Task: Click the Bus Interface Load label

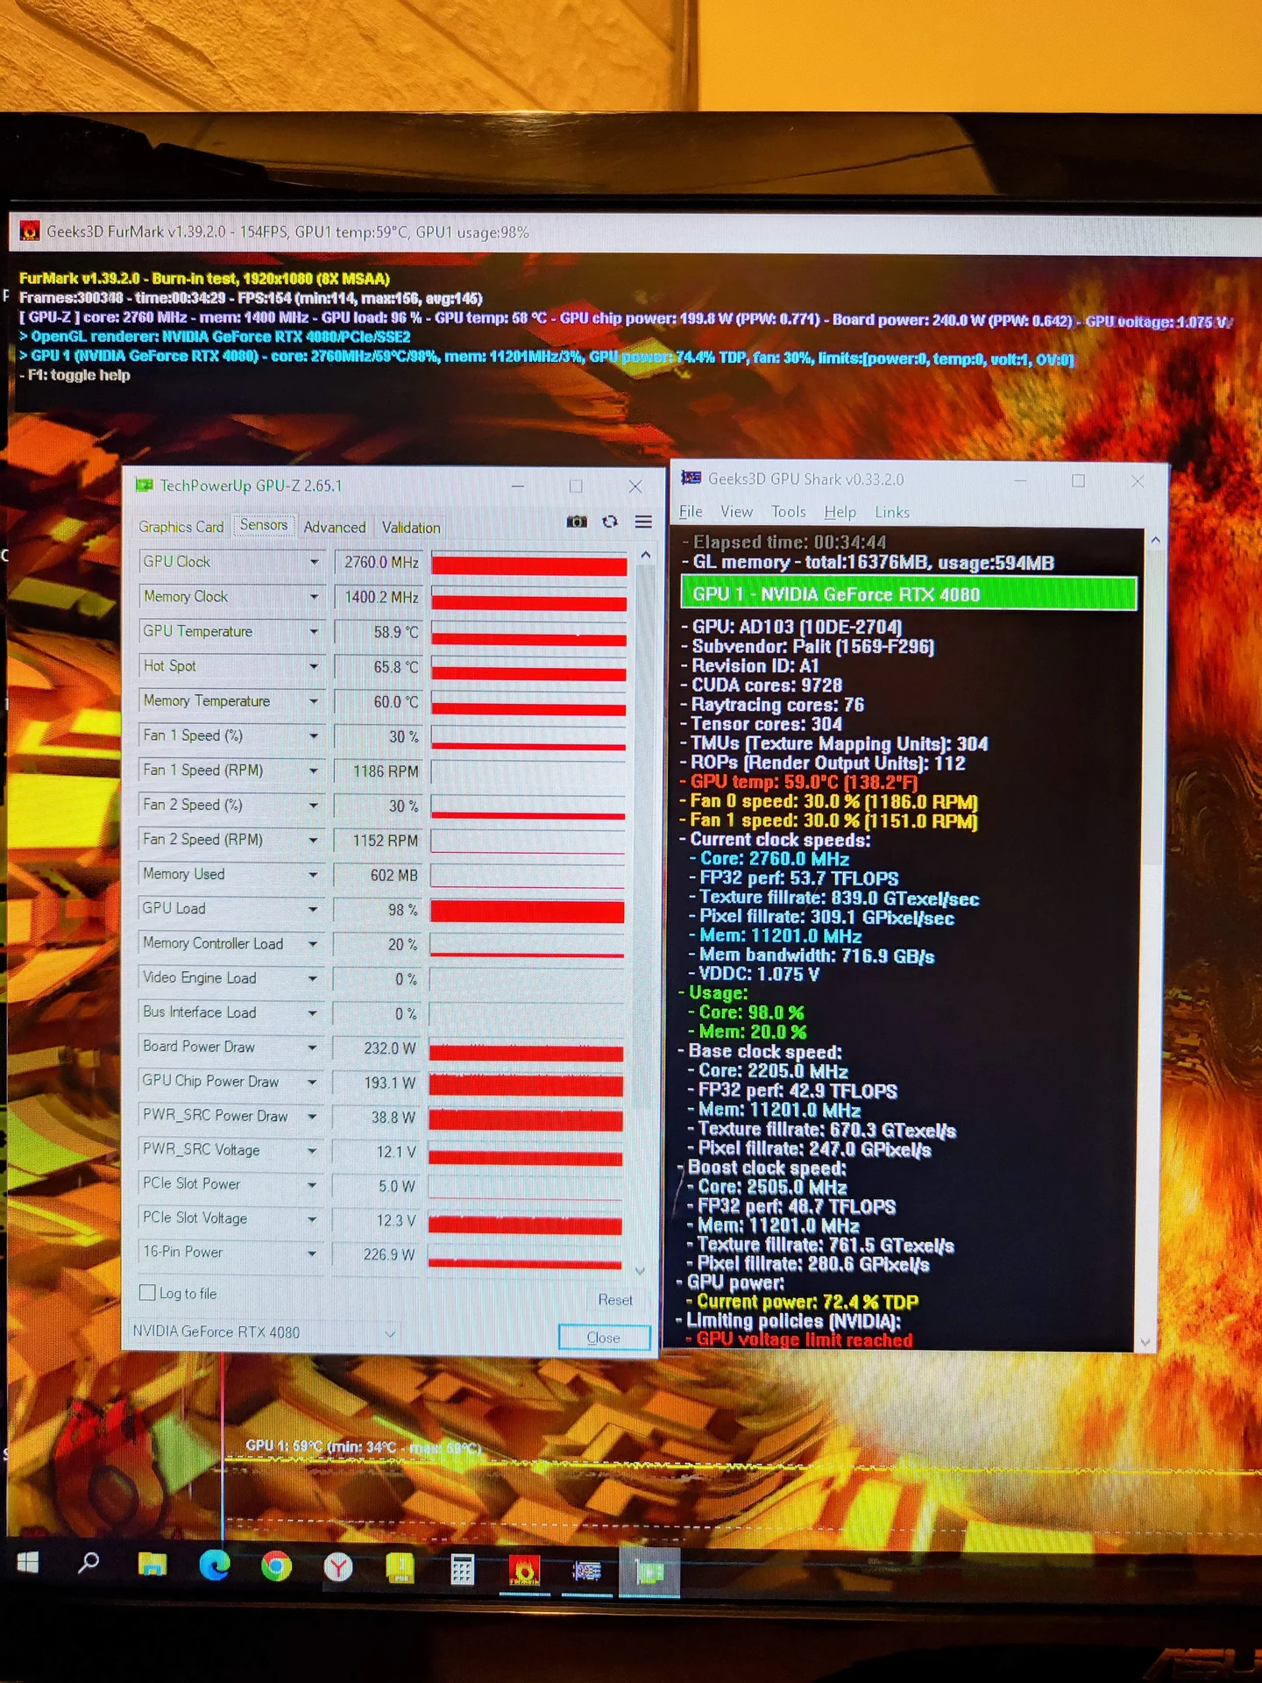Action: point(200,1012)
